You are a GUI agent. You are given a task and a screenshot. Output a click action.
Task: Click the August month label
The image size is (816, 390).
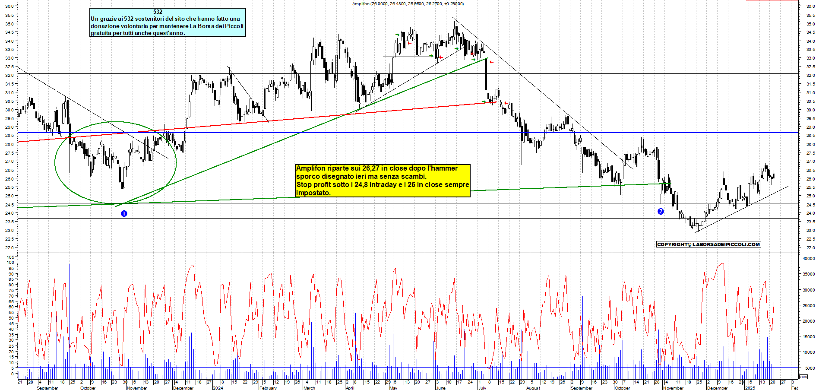pyautogui.click(x=533, y=388)
